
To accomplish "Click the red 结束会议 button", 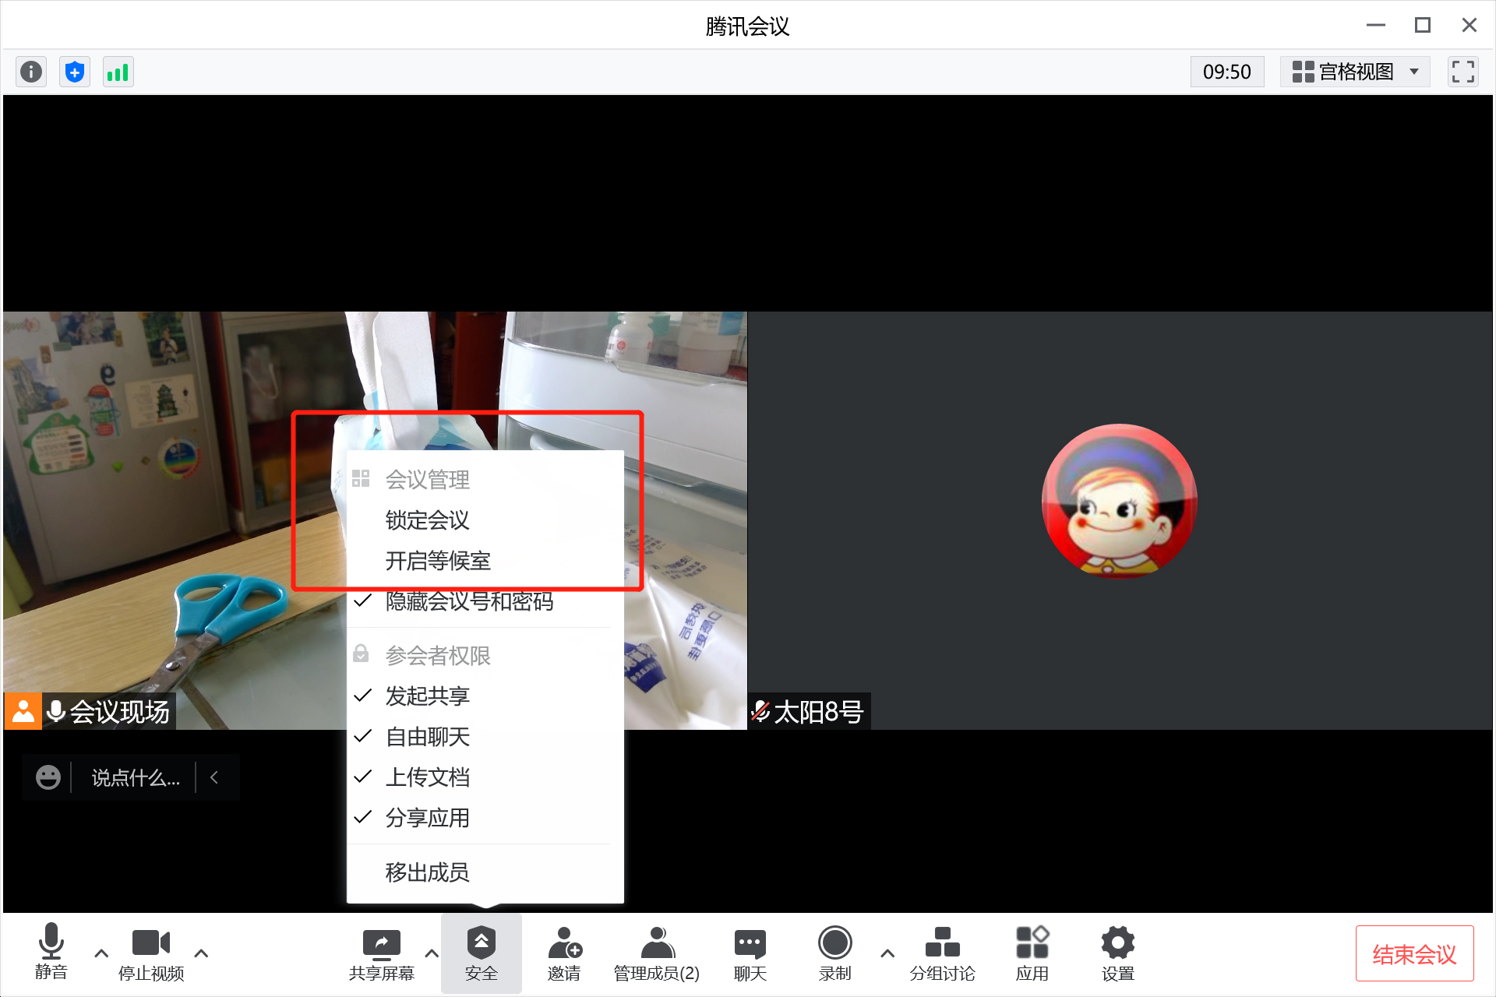I will 1413,953.
